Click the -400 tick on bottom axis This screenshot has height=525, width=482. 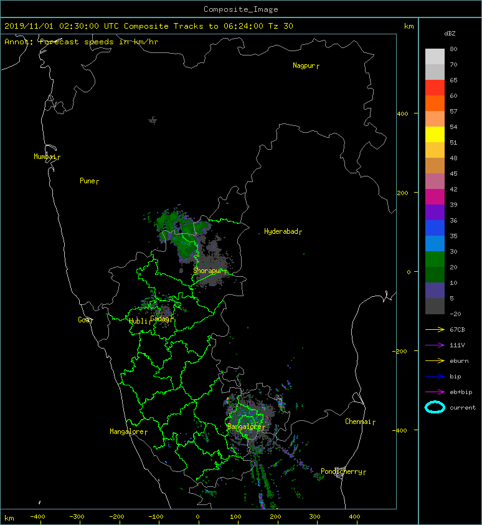pos(37,517)
